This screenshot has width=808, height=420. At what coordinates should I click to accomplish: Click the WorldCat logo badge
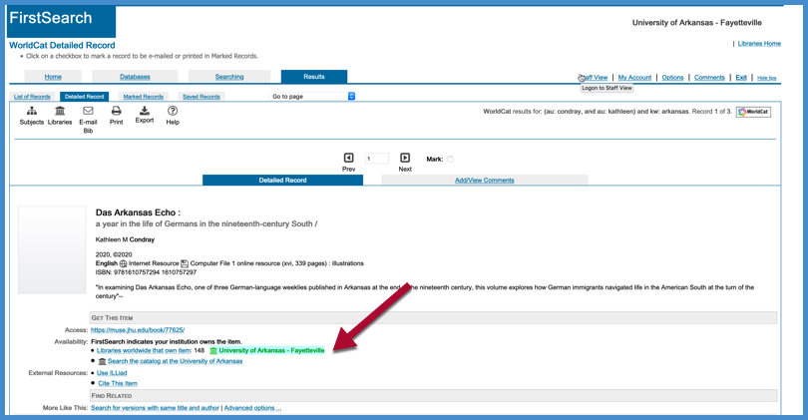click(754, 112)
